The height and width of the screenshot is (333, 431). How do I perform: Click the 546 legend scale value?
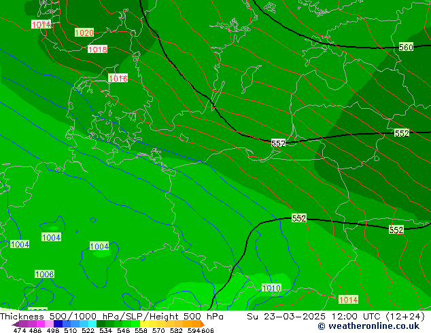tap(123, 330)
